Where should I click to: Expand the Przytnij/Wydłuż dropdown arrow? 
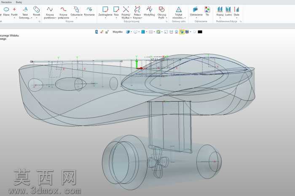coord(131,18)
